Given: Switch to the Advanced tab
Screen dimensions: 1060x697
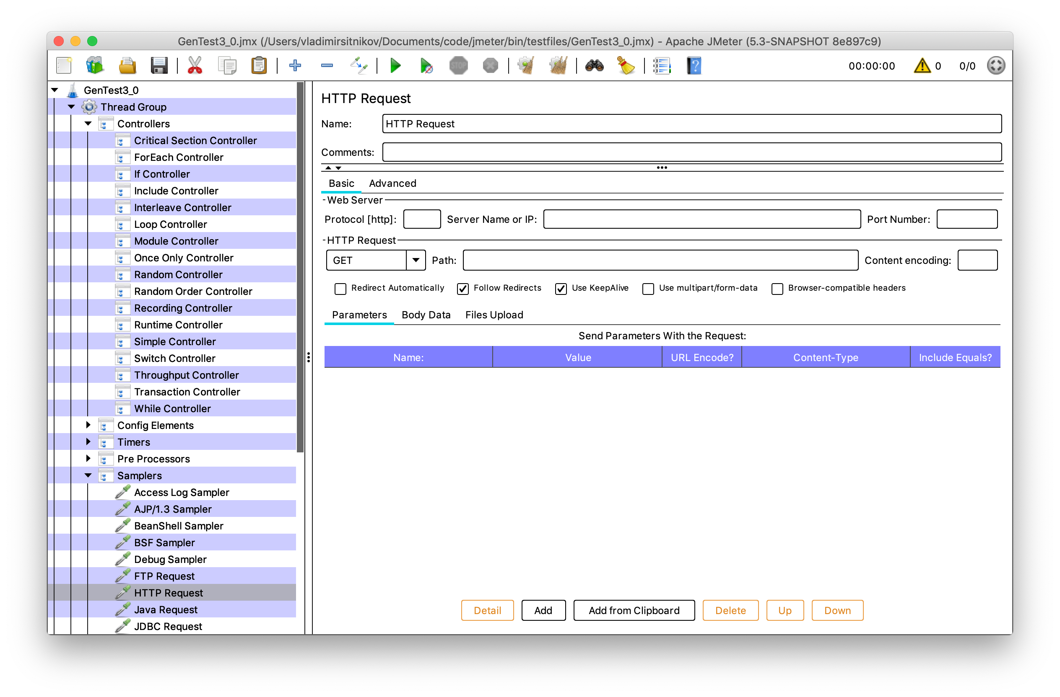Looking at the screenshot, I should (x=392, y=183).
